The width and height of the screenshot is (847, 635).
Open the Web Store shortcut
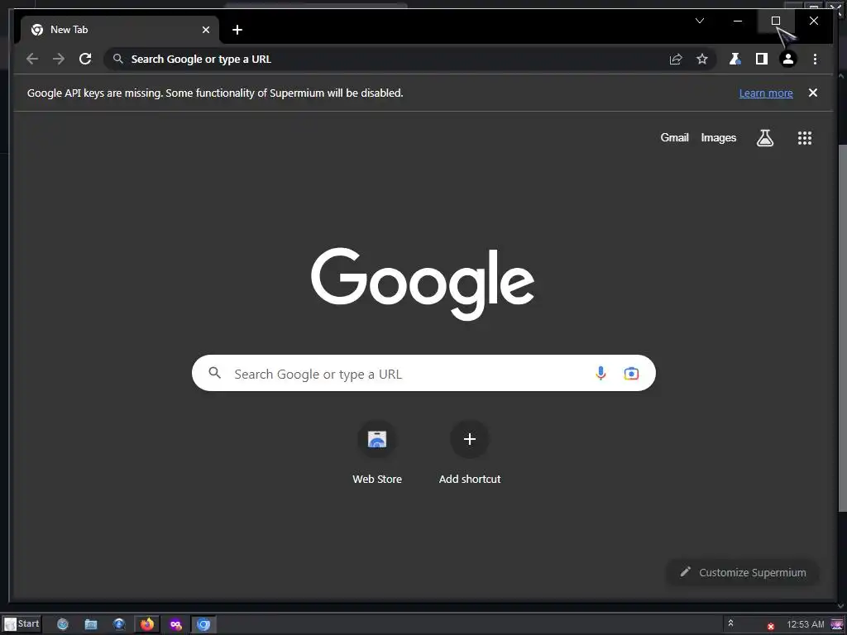[377, 452]
